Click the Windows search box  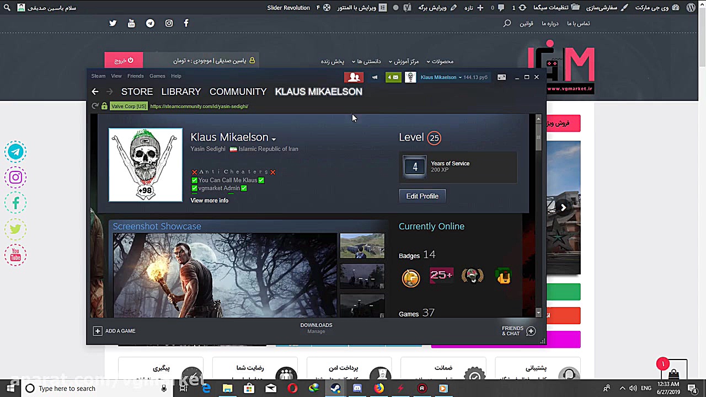97,388
